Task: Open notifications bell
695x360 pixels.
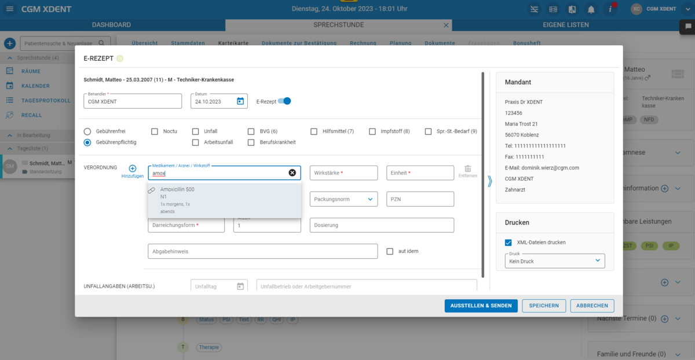Action: [x=591, y=9]
